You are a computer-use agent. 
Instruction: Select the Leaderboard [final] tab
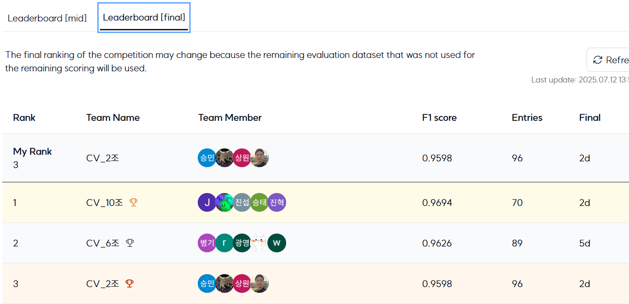click(x=144, y=17)
